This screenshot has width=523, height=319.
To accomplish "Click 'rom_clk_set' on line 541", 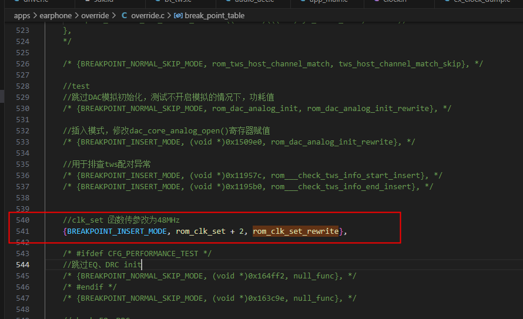I will [x=201, y=231].
